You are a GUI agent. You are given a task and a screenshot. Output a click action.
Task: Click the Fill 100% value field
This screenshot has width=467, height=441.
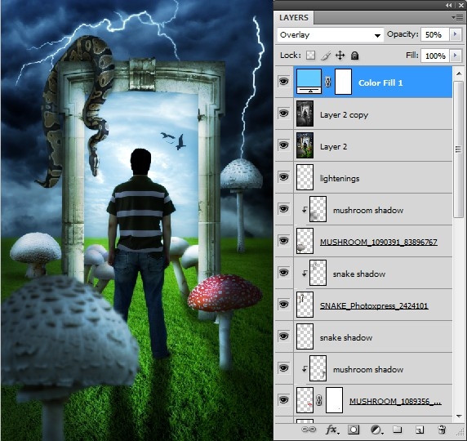[434, 56]
